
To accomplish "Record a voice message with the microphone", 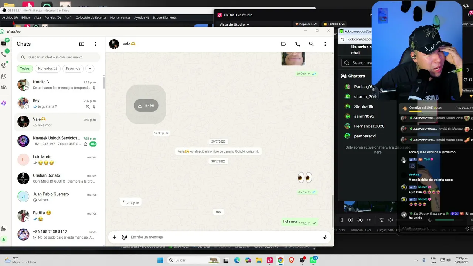I will click(325, 237).
